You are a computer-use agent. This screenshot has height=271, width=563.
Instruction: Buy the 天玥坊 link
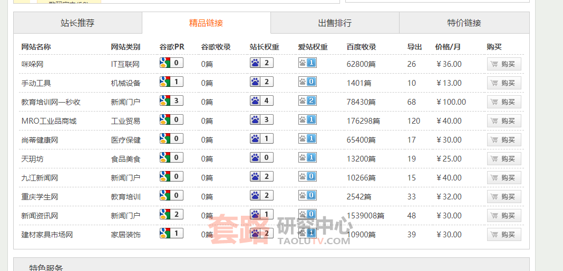coord(504,159)
